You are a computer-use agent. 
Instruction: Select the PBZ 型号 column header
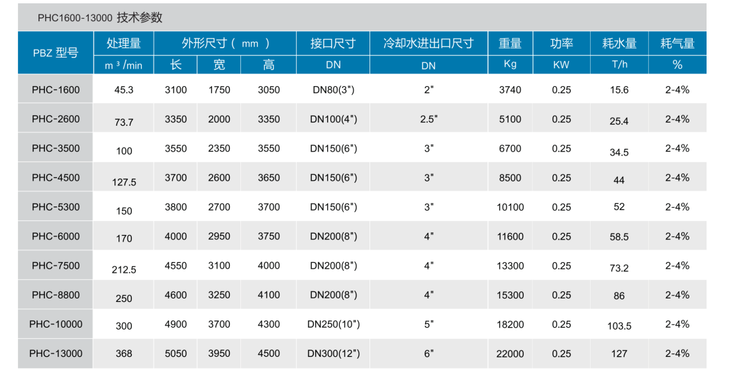(56, 53)
